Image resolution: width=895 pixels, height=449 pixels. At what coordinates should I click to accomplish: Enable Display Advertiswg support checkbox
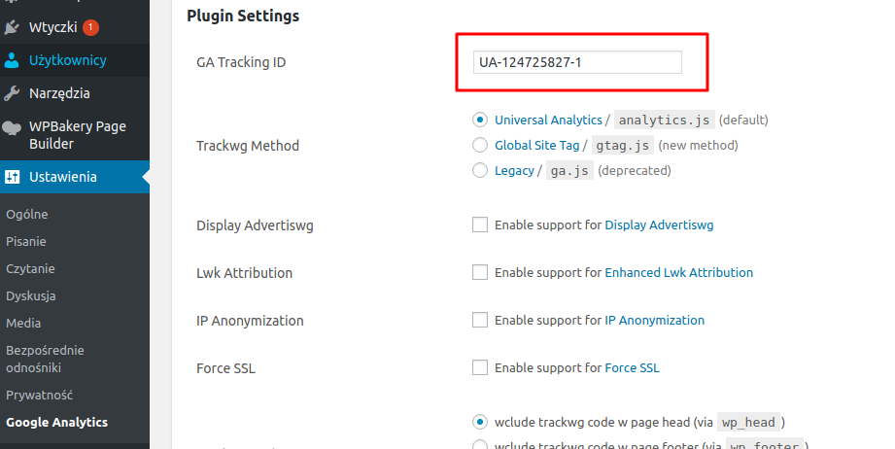coord(480,224)
